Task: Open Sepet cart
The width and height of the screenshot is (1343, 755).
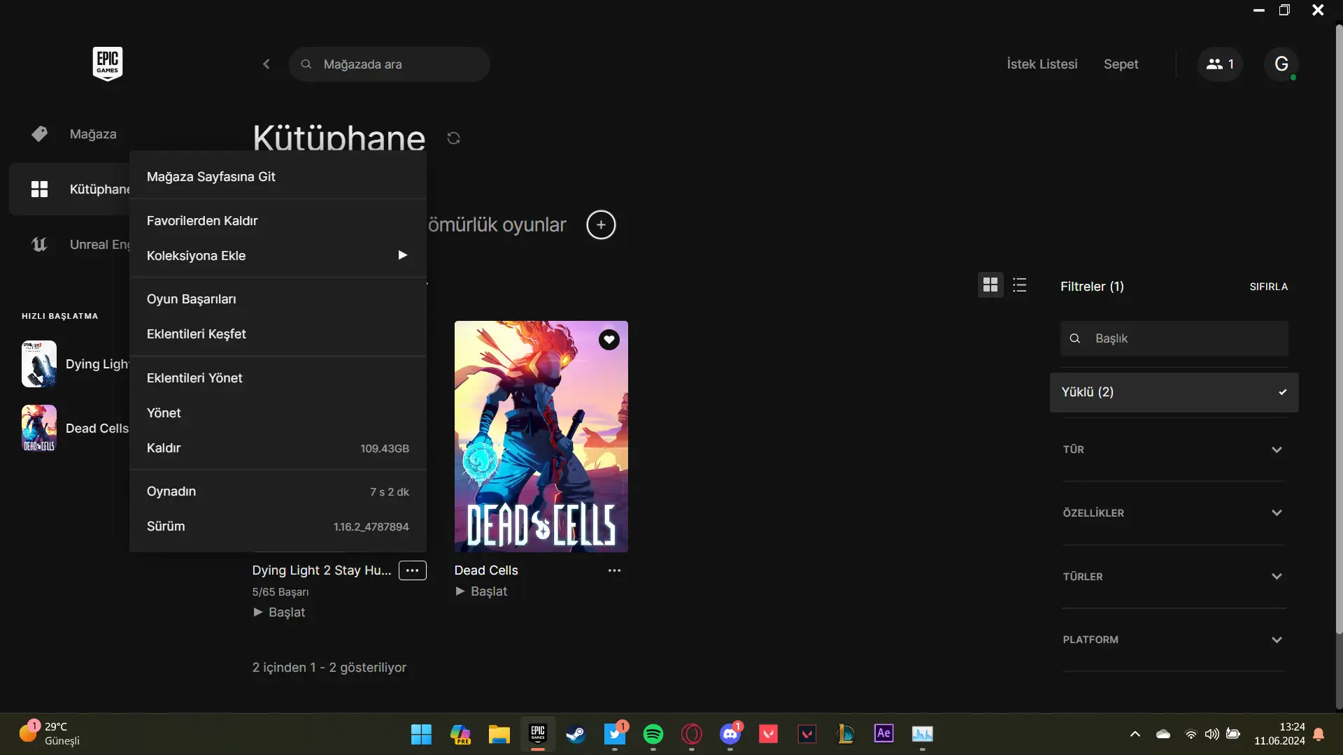Action: [x=1121, y=64]
